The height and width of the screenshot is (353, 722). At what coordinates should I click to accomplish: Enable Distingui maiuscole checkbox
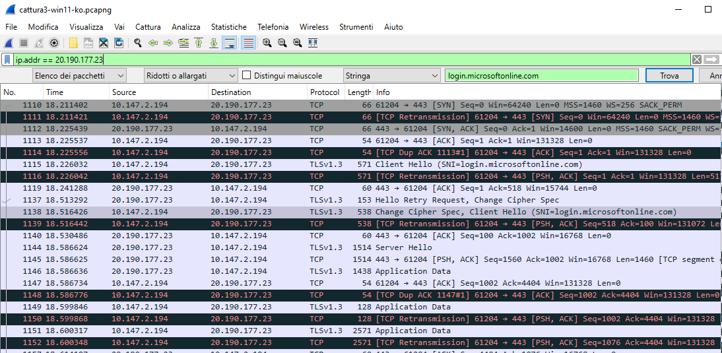tap(246, 75)
